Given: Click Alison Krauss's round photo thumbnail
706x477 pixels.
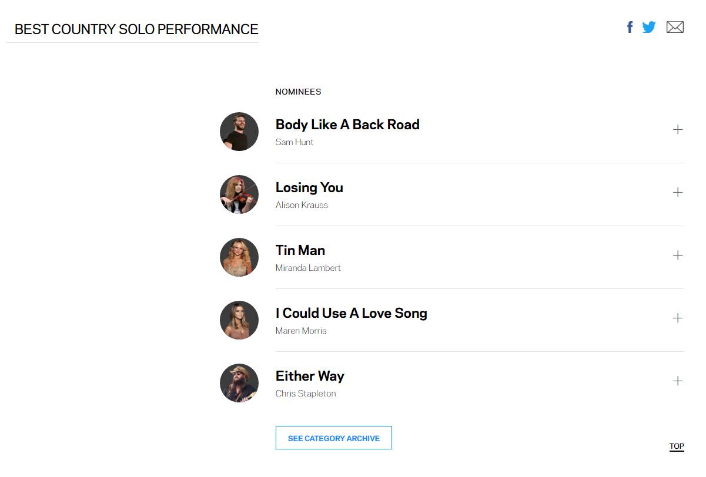Looking at the screenshot, I should click(239, 194).
